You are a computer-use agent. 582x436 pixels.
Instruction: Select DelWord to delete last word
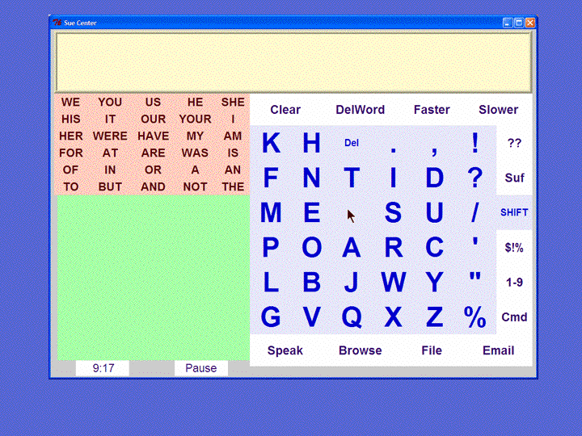point(360,110)
